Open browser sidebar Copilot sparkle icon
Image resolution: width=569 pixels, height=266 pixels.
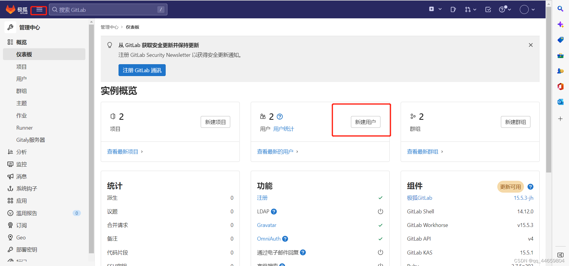tap(560, 24)
